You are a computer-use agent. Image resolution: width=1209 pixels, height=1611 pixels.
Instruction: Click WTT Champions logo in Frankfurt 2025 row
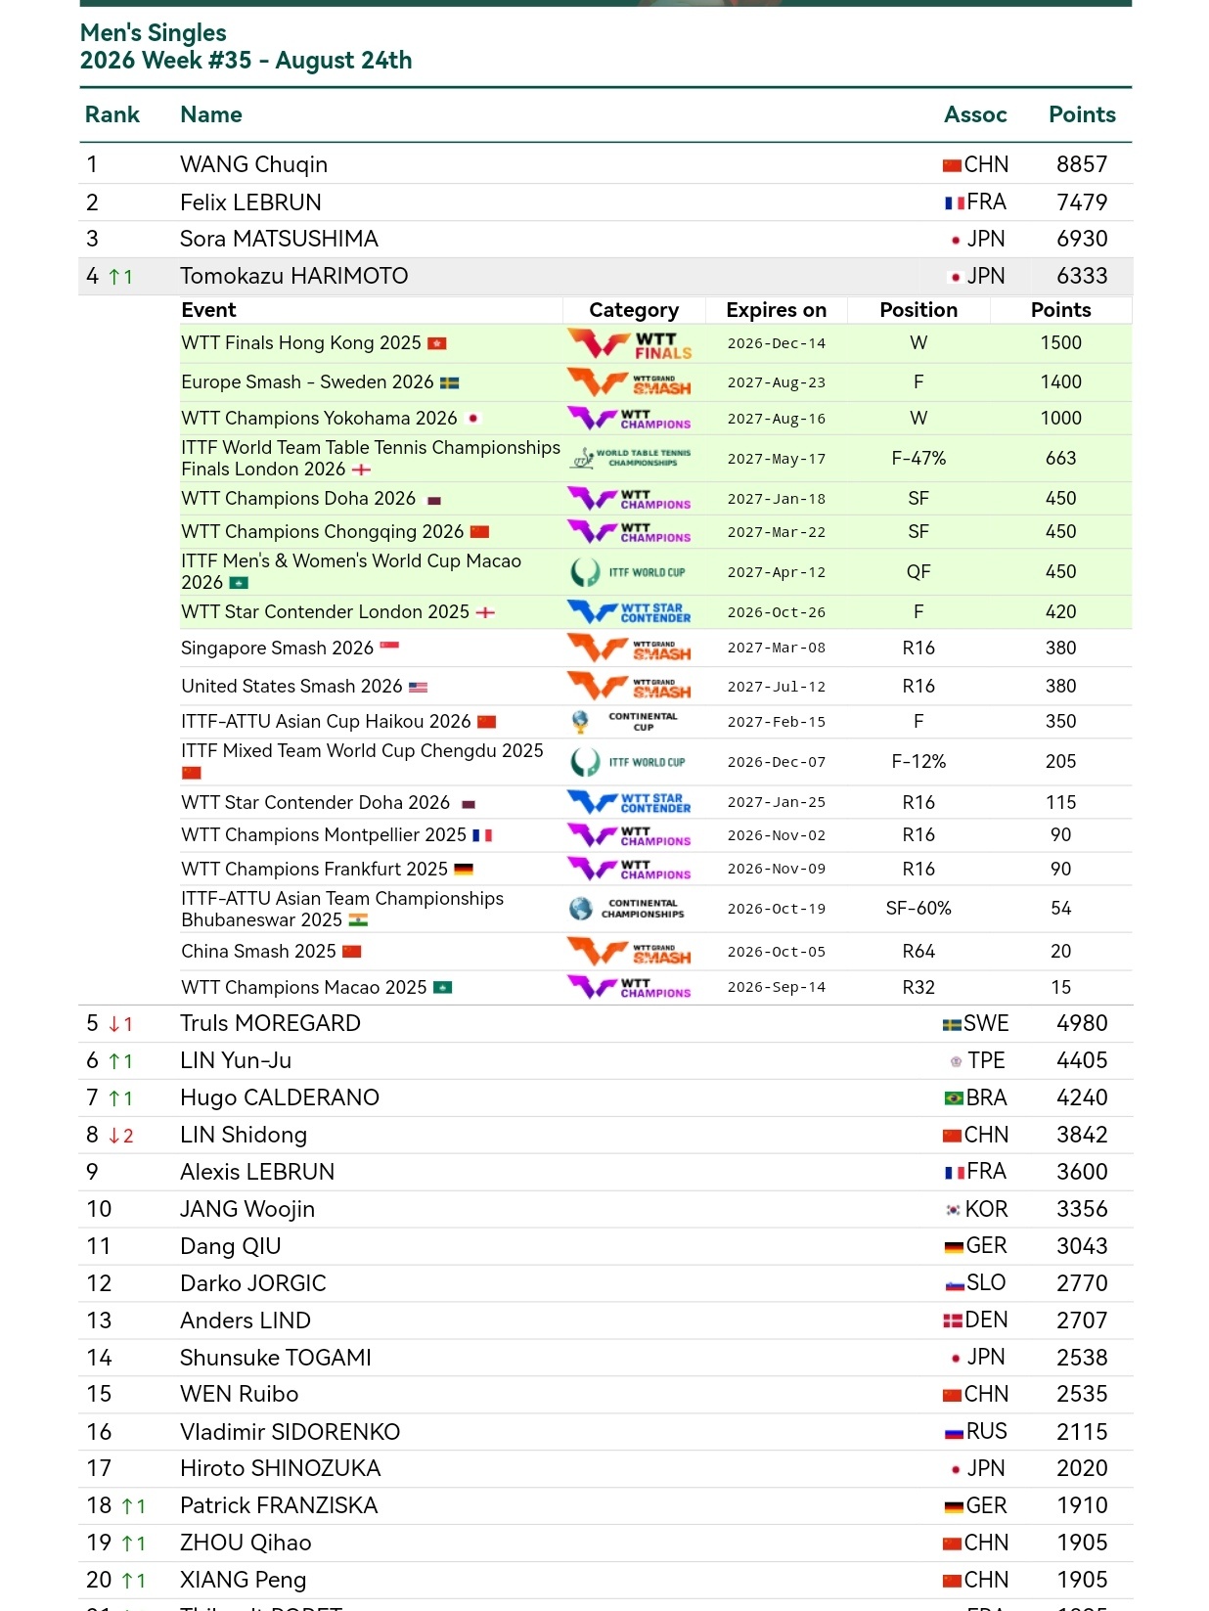631,870
